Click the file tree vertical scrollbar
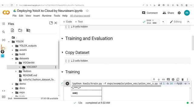The height and width of the screenshot is (109, 194). 59,55
